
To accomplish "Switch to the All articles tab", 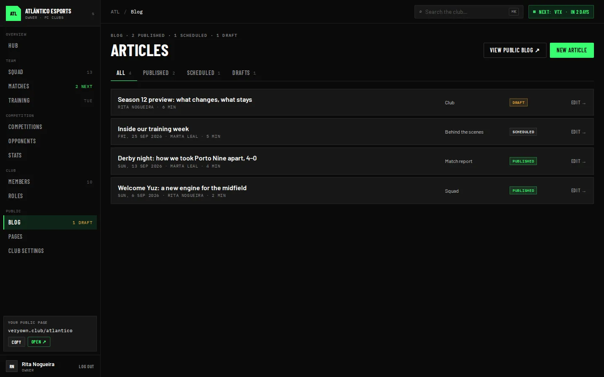I will coord(124,73).
